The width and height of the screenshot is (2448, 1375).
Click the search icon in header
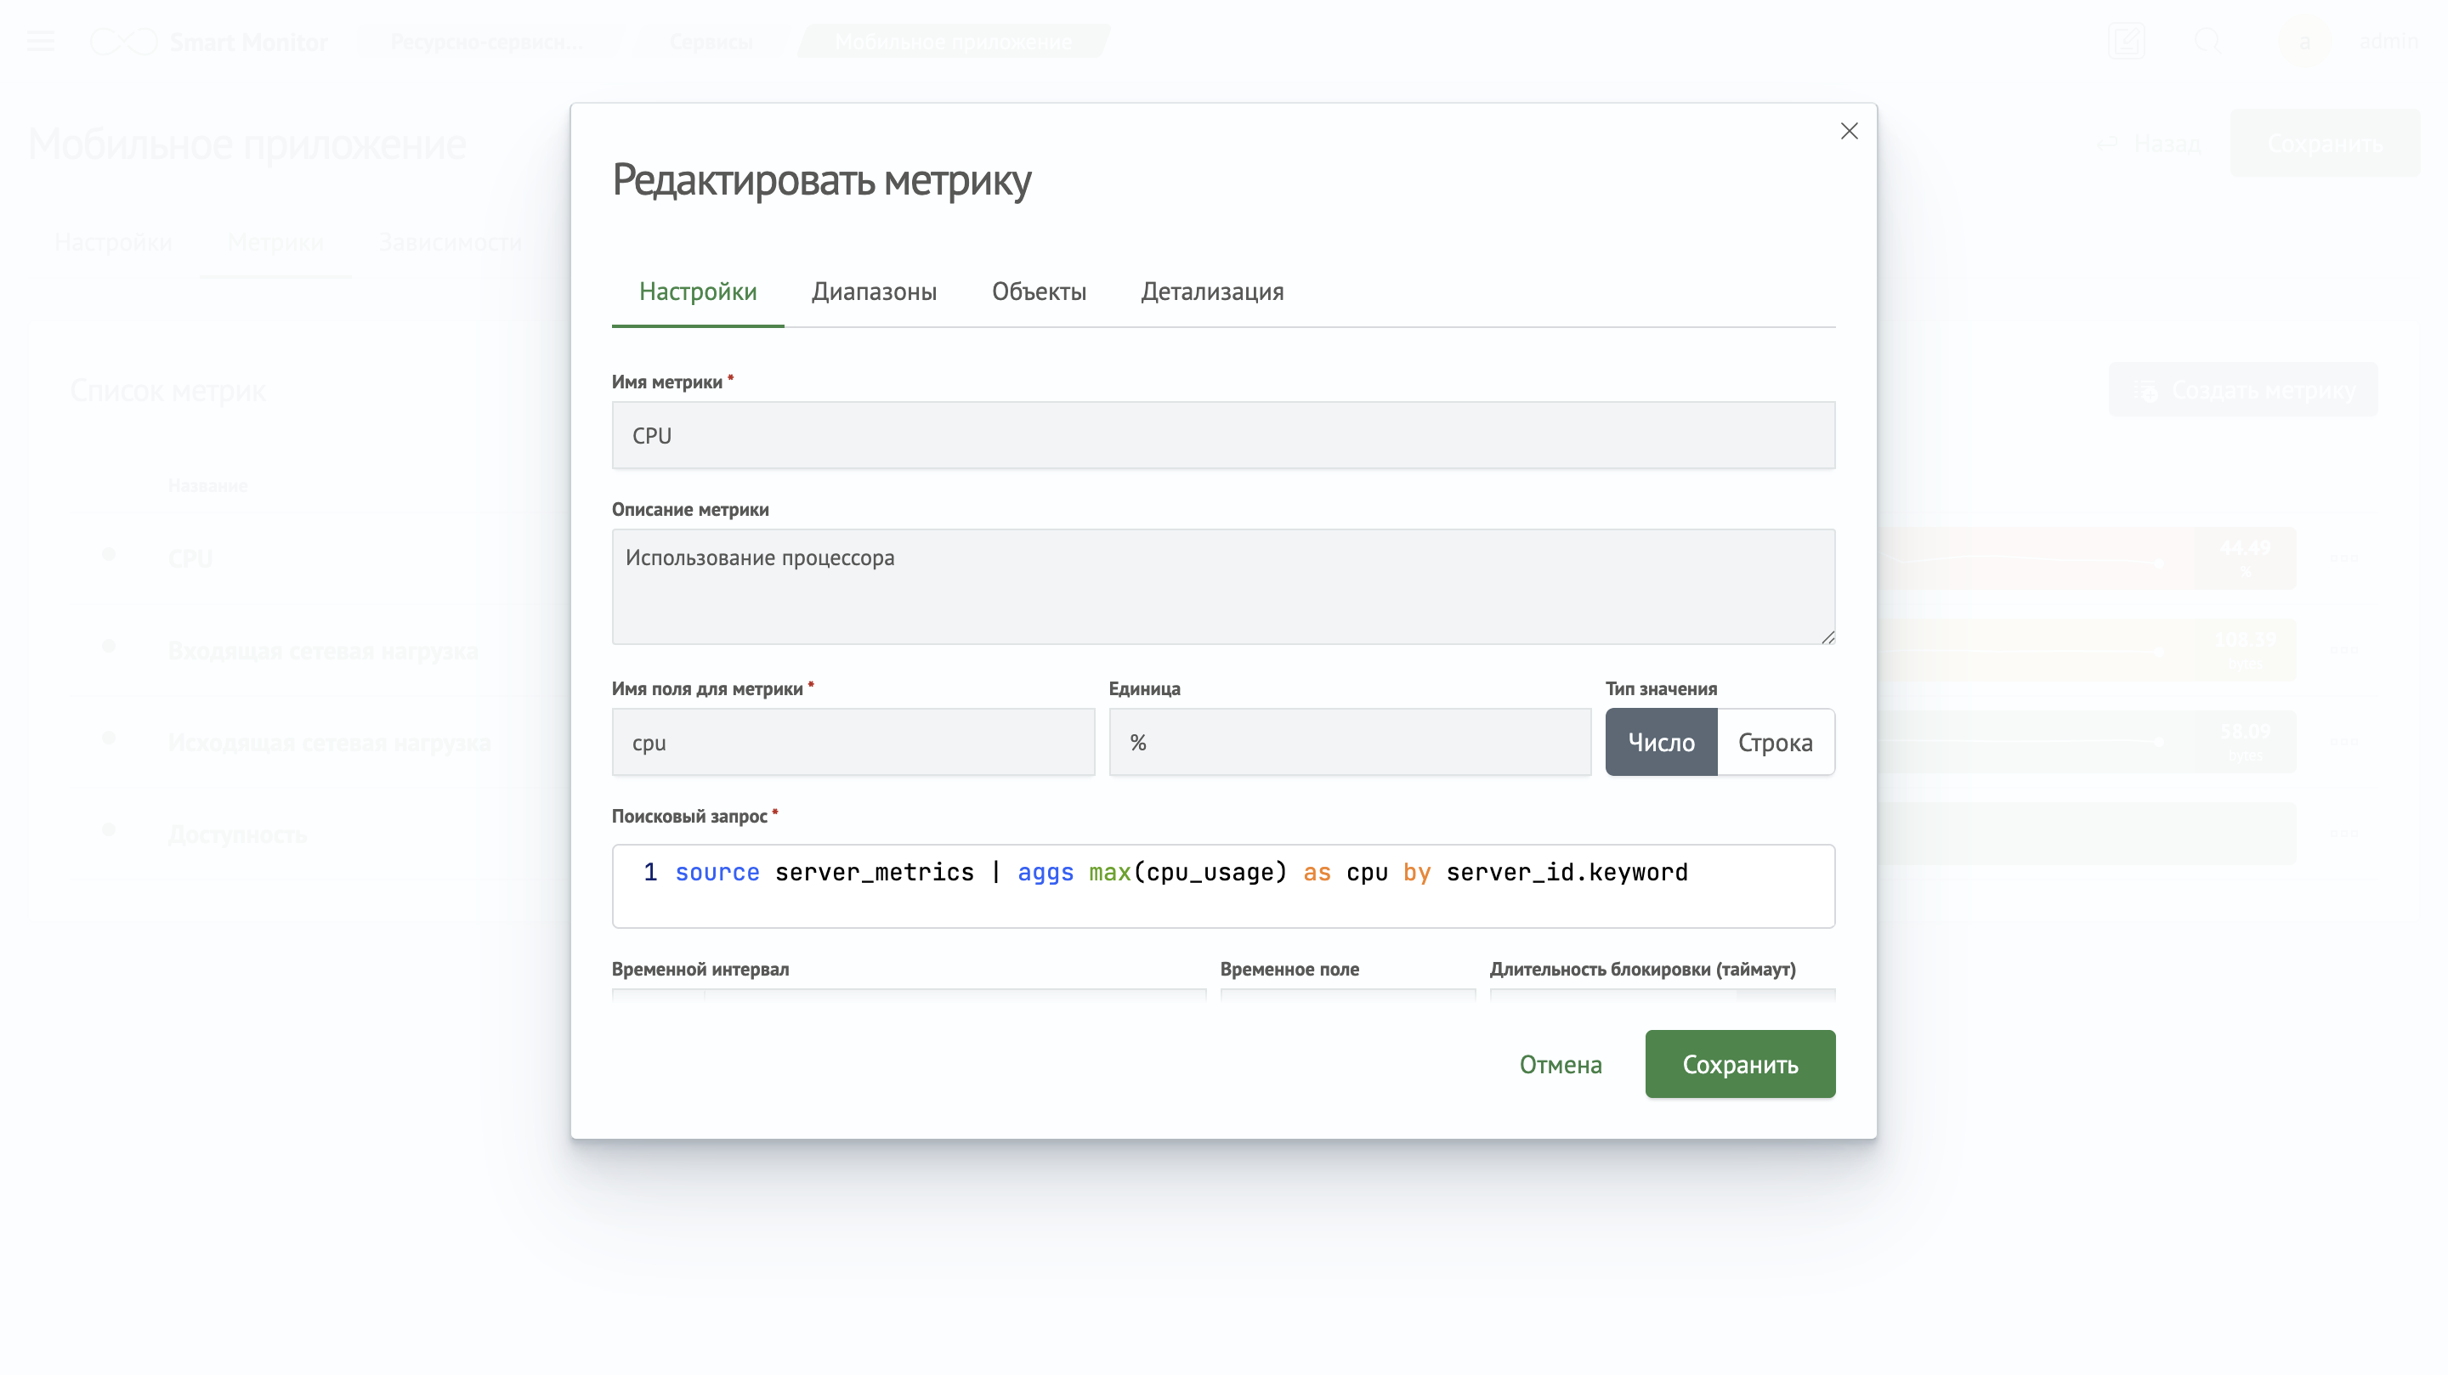[2208, 41]
